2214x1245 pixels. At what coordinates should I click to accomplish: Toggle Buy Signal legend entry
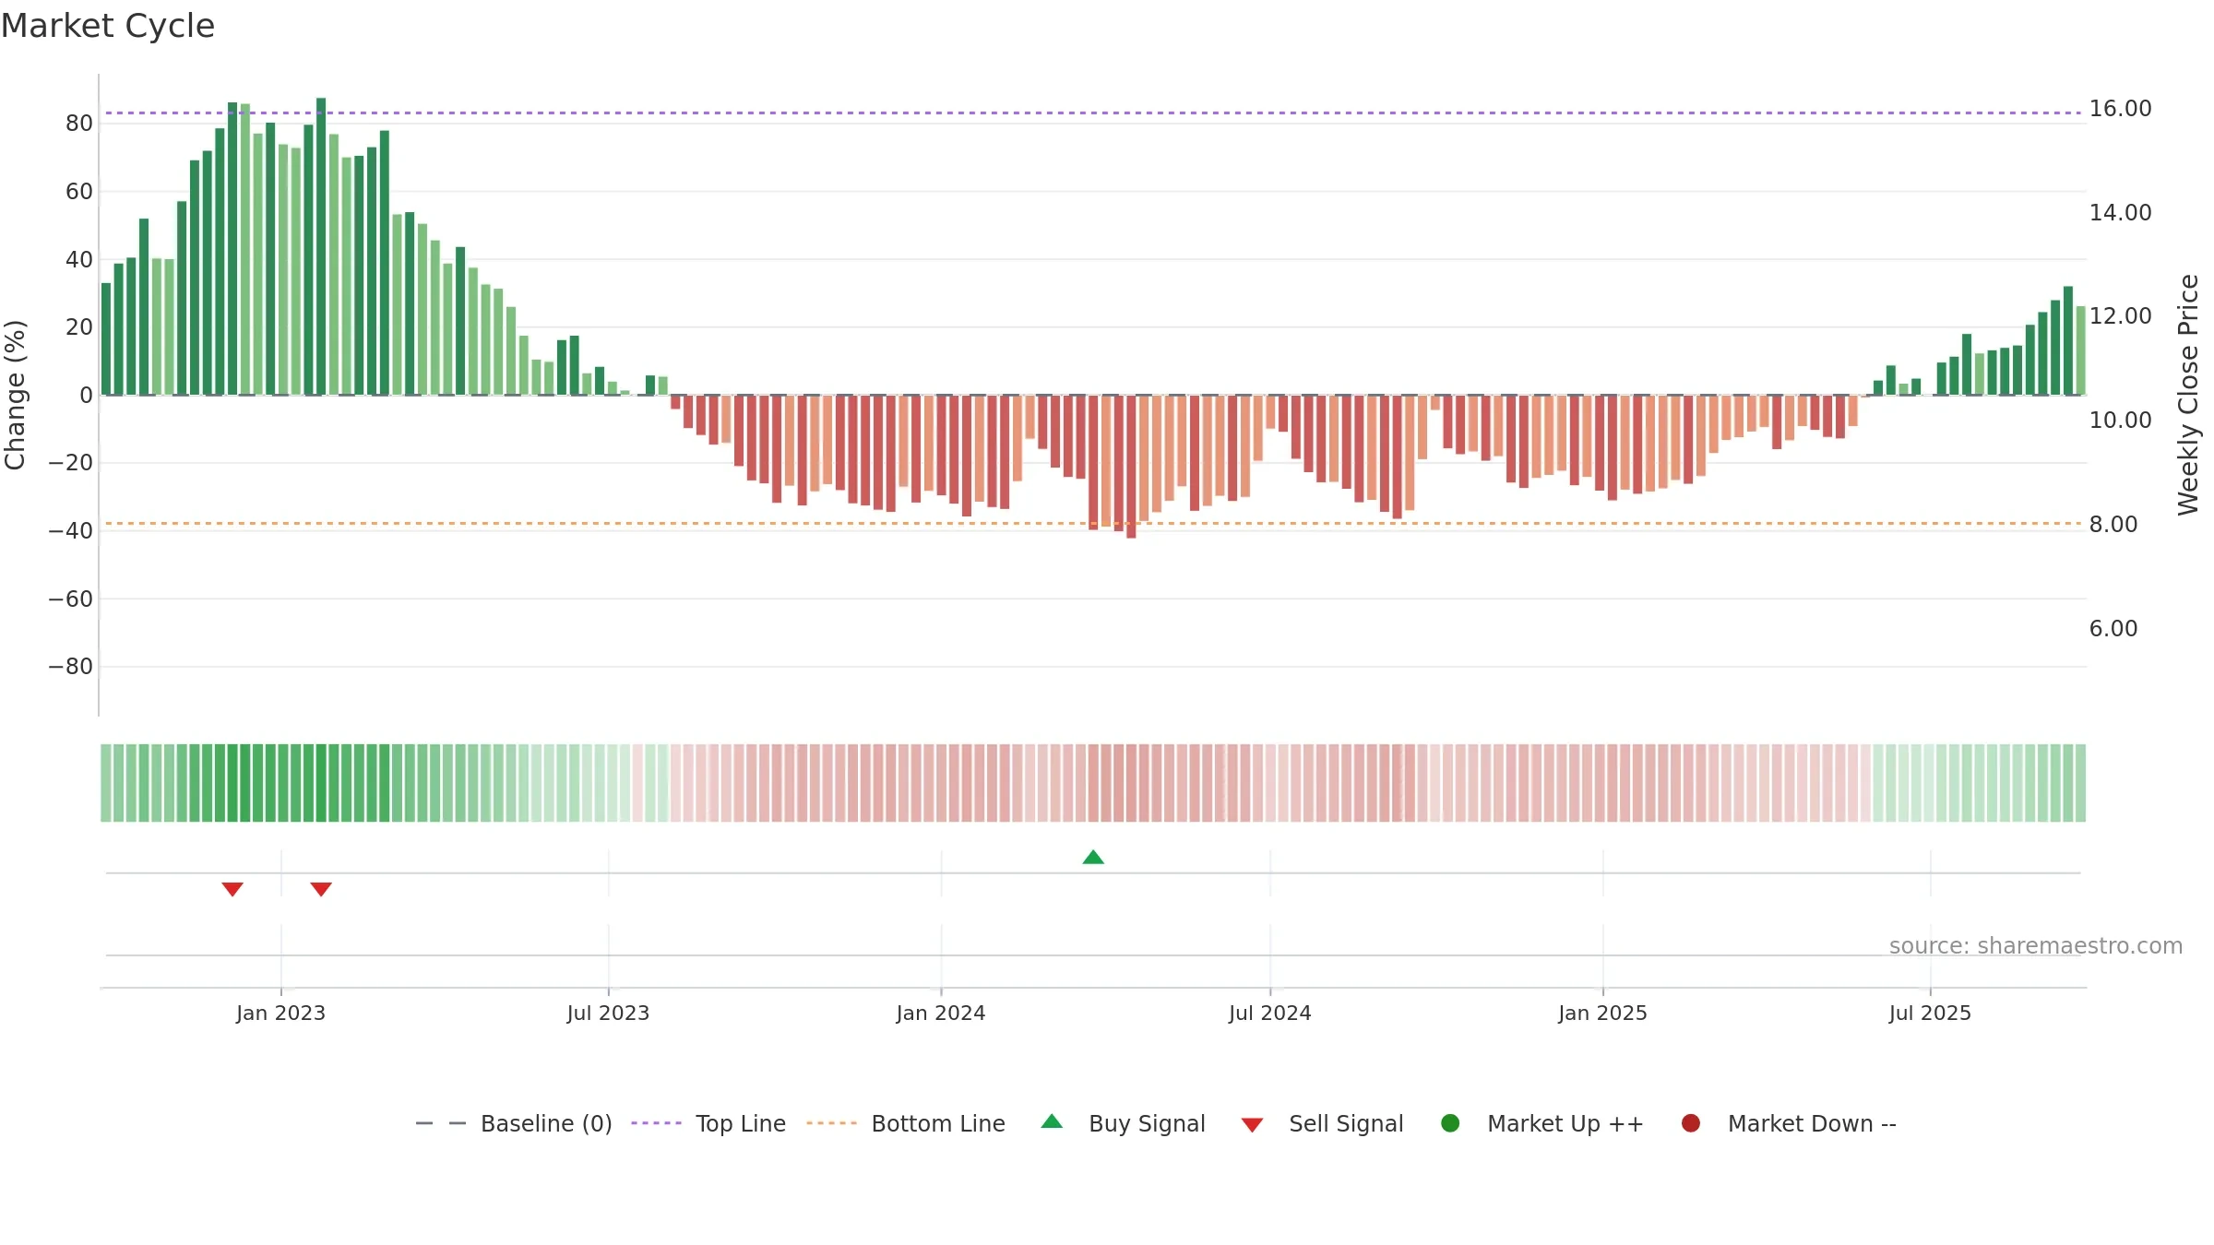(x=1123, y=1123)
